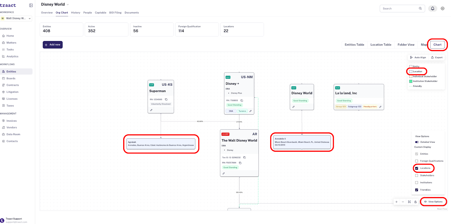451x224 pixels.
Task: Zoom out on the chart canvas
Action: 403,202
